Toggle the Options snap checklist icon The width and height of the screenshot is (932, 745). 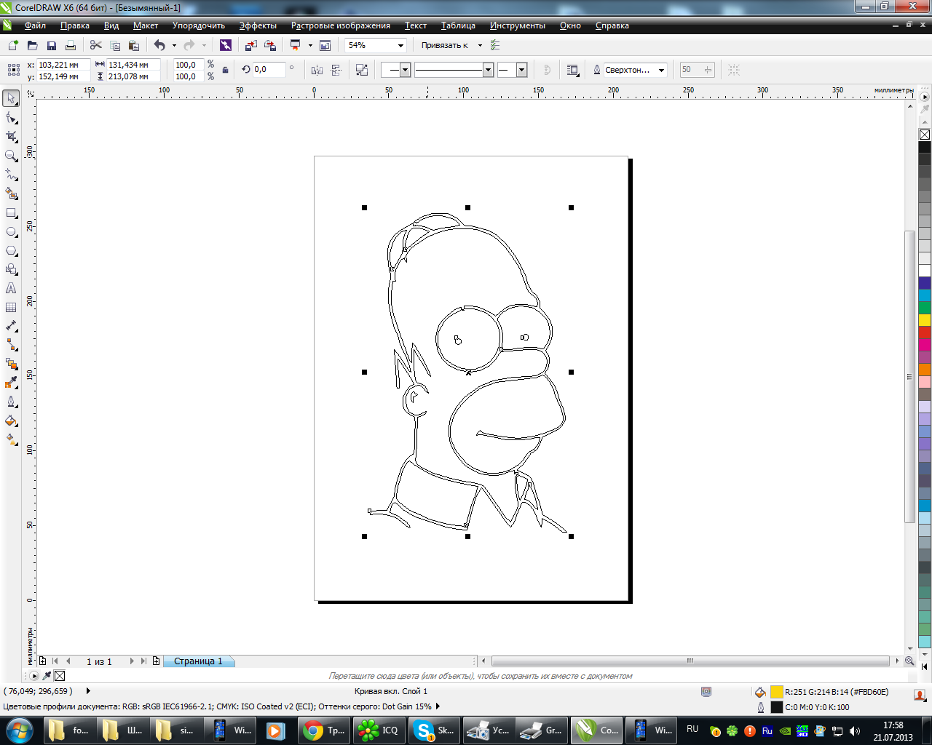tap(495, 45)
